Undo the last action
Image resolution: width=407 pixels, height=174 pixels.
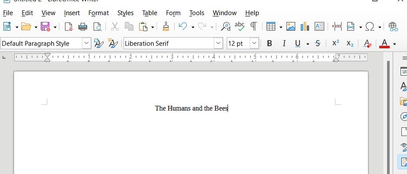183,26
